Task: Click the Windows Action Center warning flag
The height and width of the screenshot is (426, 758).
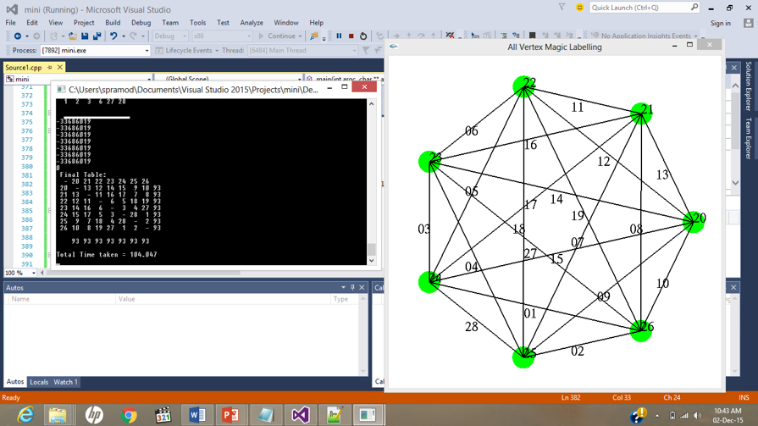Action: pos(639,415)
